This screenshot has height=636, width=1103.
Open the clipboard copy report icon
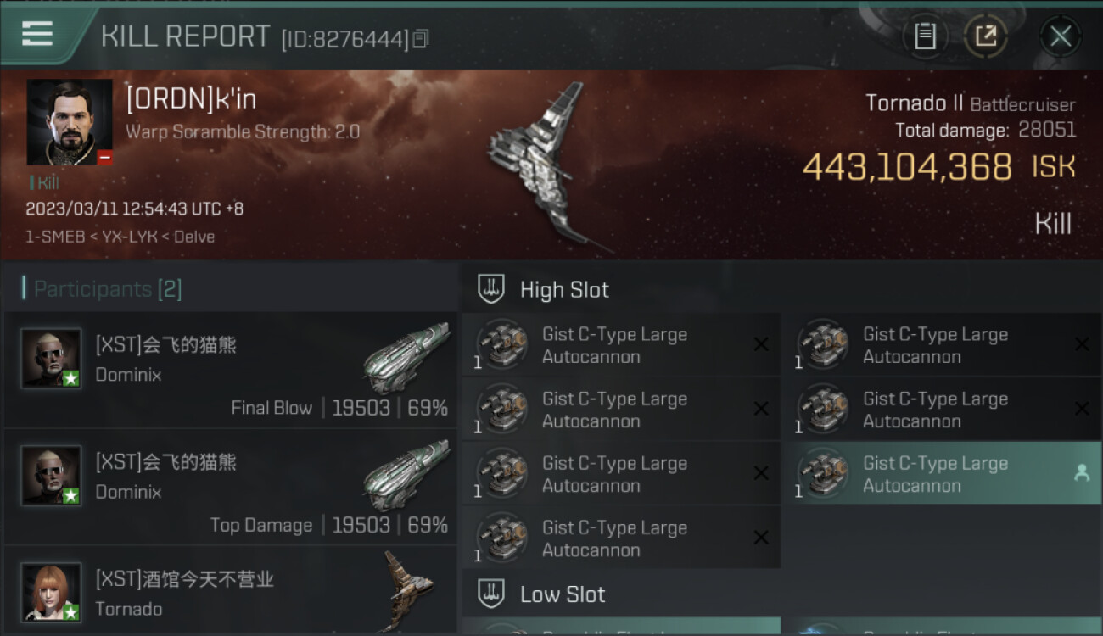click(x=925, y=36)
